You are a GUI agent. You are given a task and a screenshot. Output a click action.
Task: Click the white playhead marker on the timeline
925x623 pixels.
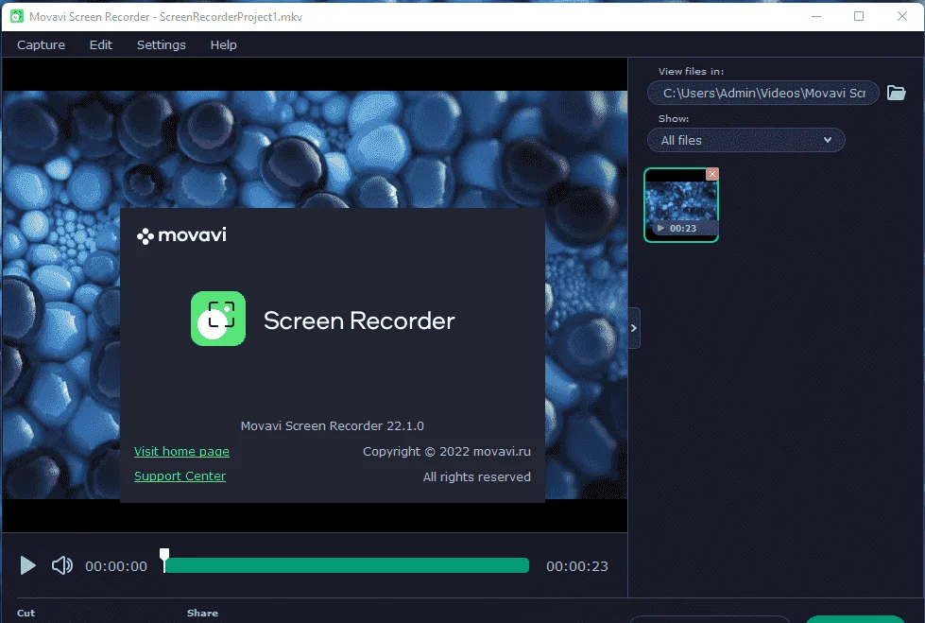point(164,560)
